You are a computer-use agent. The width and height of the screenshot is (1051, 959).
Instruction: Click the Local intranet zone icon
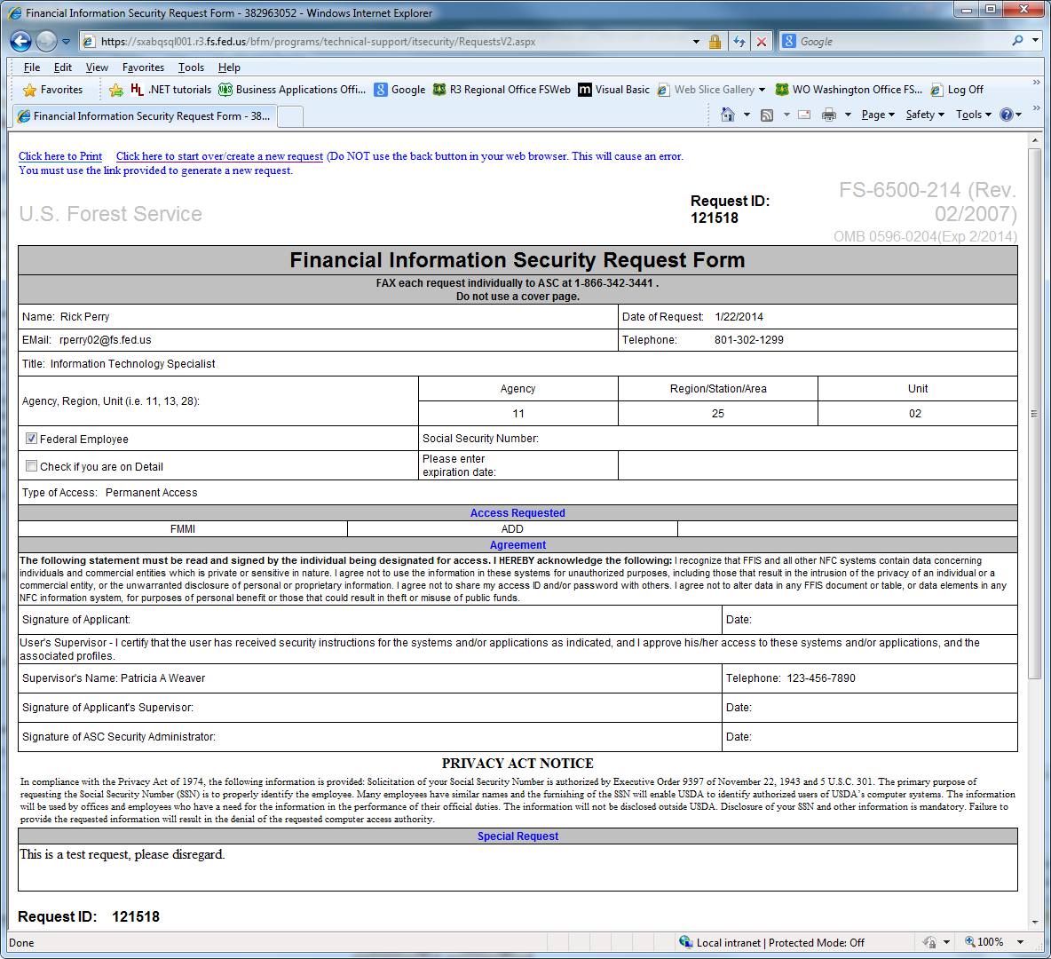[685, 941]
